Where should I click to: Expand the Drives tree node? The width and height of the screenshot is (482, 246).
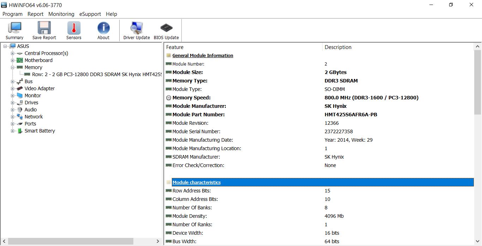coord(13,103)
